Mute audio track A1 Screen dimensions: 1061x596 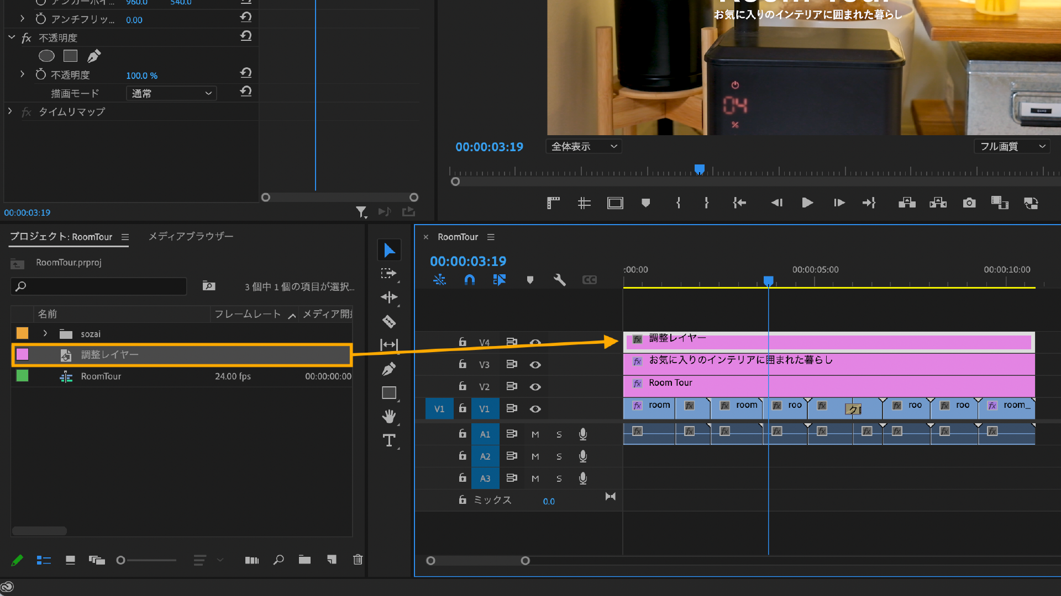[535, 434]
